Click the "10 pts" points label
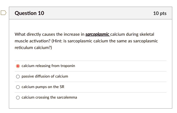This screenshot has height=113, width=177. point(160,13)
